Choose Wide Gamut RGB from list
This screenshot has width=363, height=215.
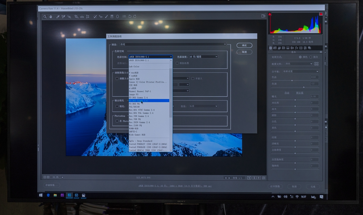tap(137, 135)
